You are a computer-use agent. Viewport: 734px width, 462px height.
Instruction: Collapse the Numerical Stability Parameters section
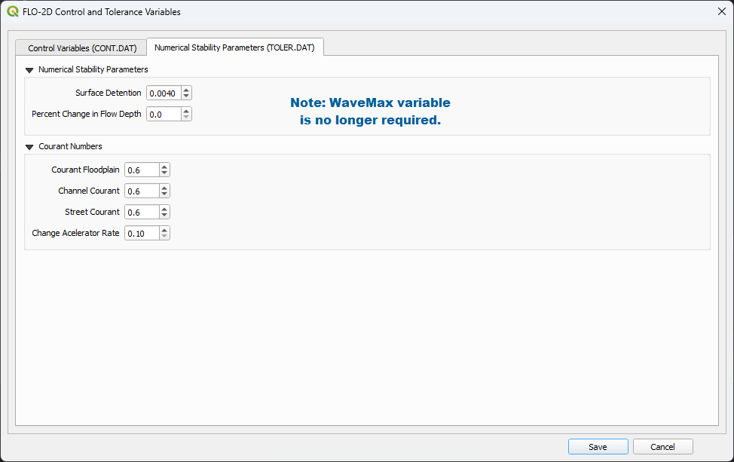click(x=29, y=69)
